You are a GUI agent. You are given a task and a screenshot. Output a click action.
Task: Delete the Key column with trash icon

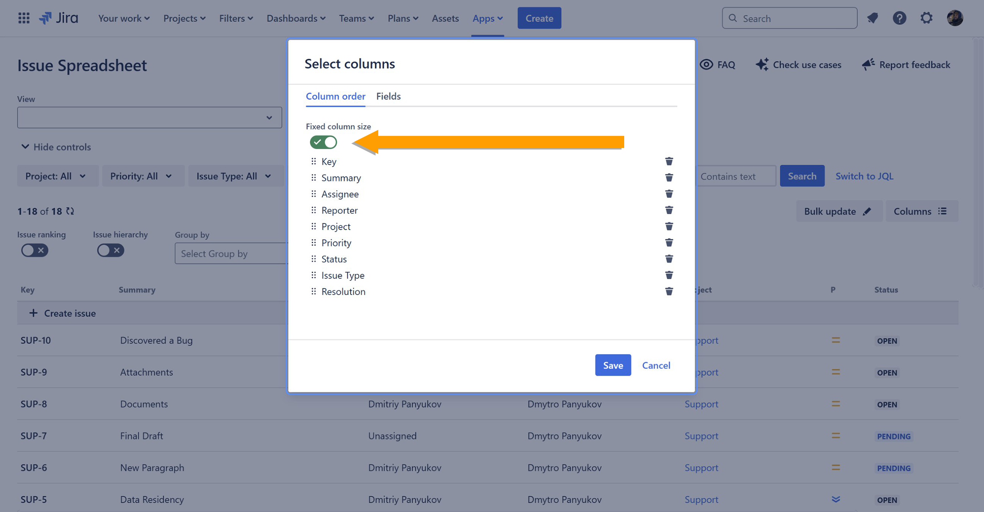(669, 161)
